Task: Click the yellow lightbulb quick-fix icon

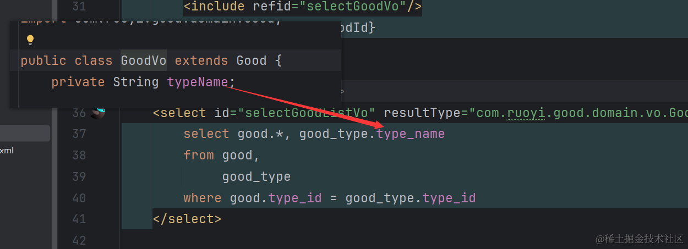Action: (x=30, y=40)
